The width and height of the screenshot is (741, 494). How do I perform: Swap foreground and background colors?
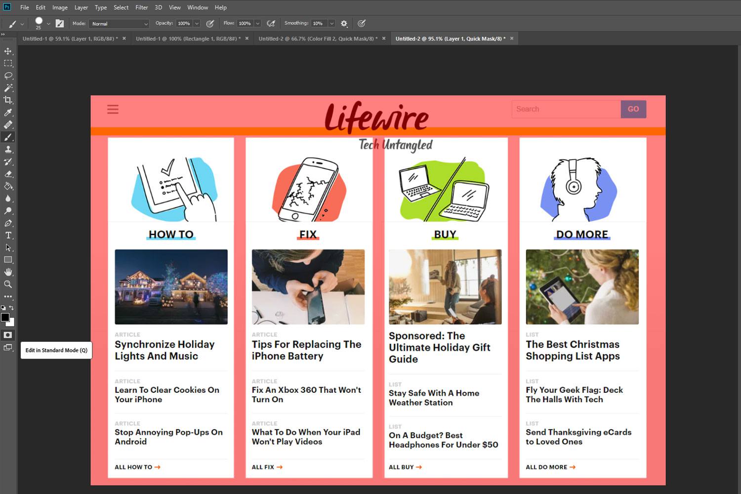point(12,308)
